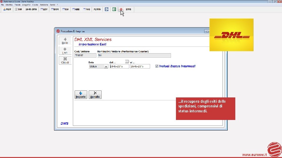The height and width of the screenshot is (158, 282).
Task: Open the Servizi menu
Action: click(53, 5)
